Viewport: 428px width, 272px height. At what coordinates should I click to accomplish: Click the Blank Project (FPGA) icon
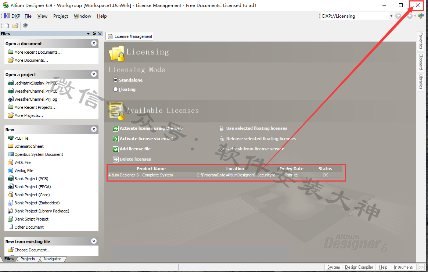point(11,187)
